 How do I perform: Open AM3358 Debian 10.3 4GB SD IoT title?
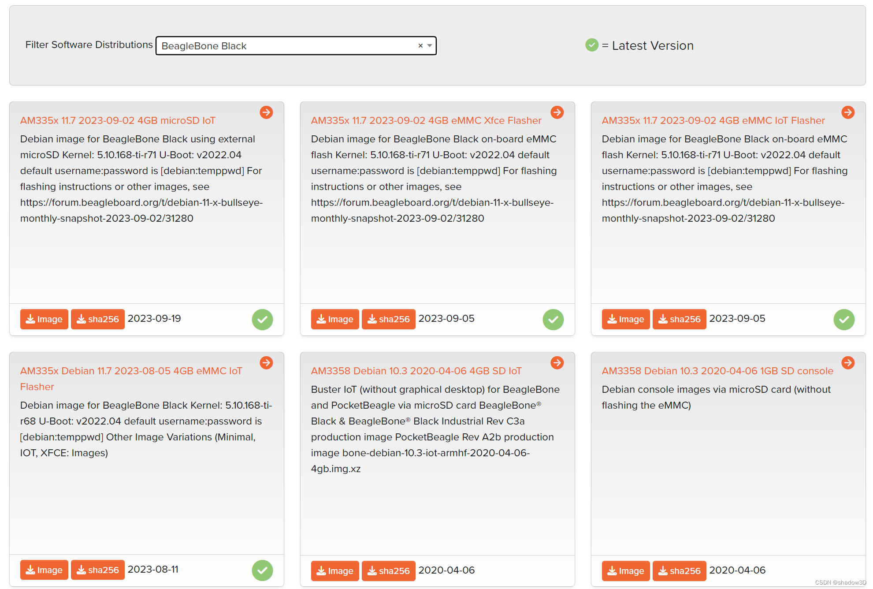(416, 371)
